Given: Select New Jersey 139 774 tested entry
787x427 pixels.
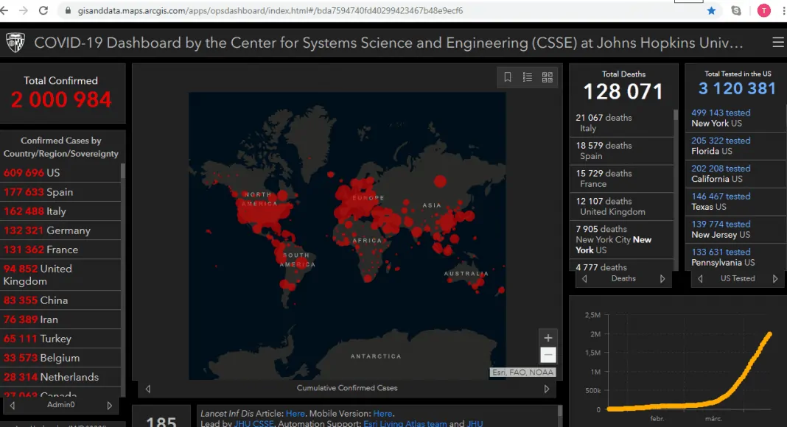Looking at the screenshot, I should pos(736,229).
